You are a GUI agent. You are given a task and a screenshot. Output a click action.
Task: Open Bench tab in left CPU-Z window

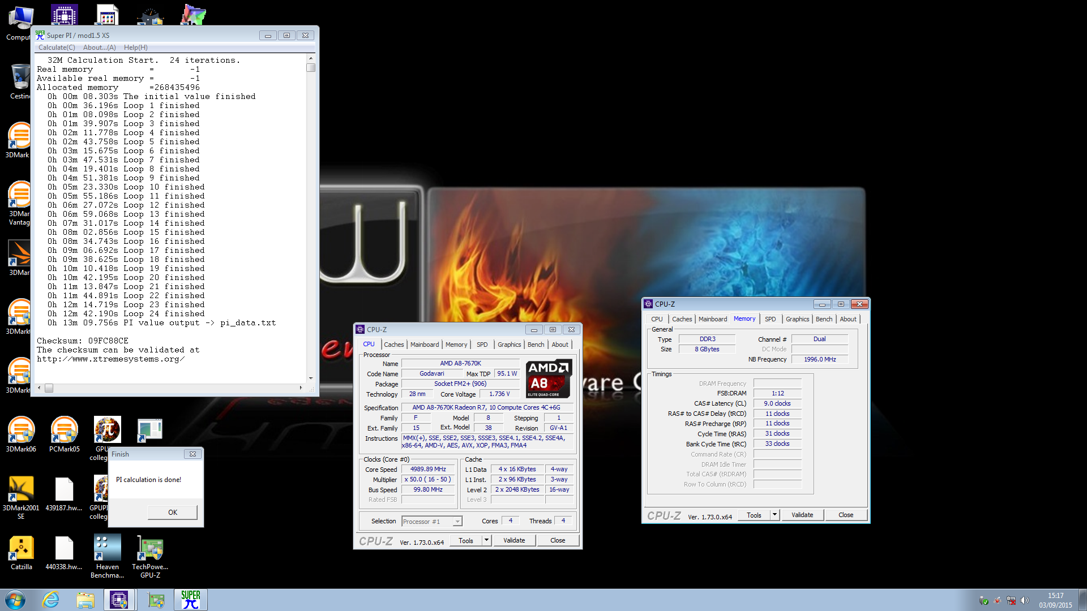click(x=536, y=345)
